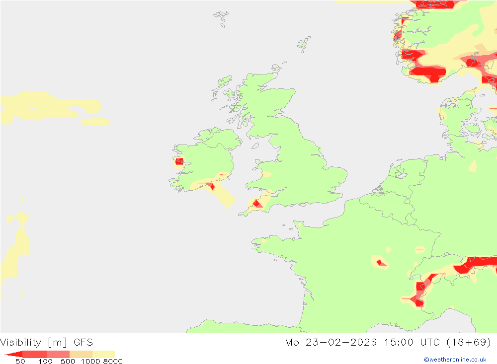Select the 500–1000 m orange legend swatch
The height and width of the screenshot is (364, 497).
[81, 354]
